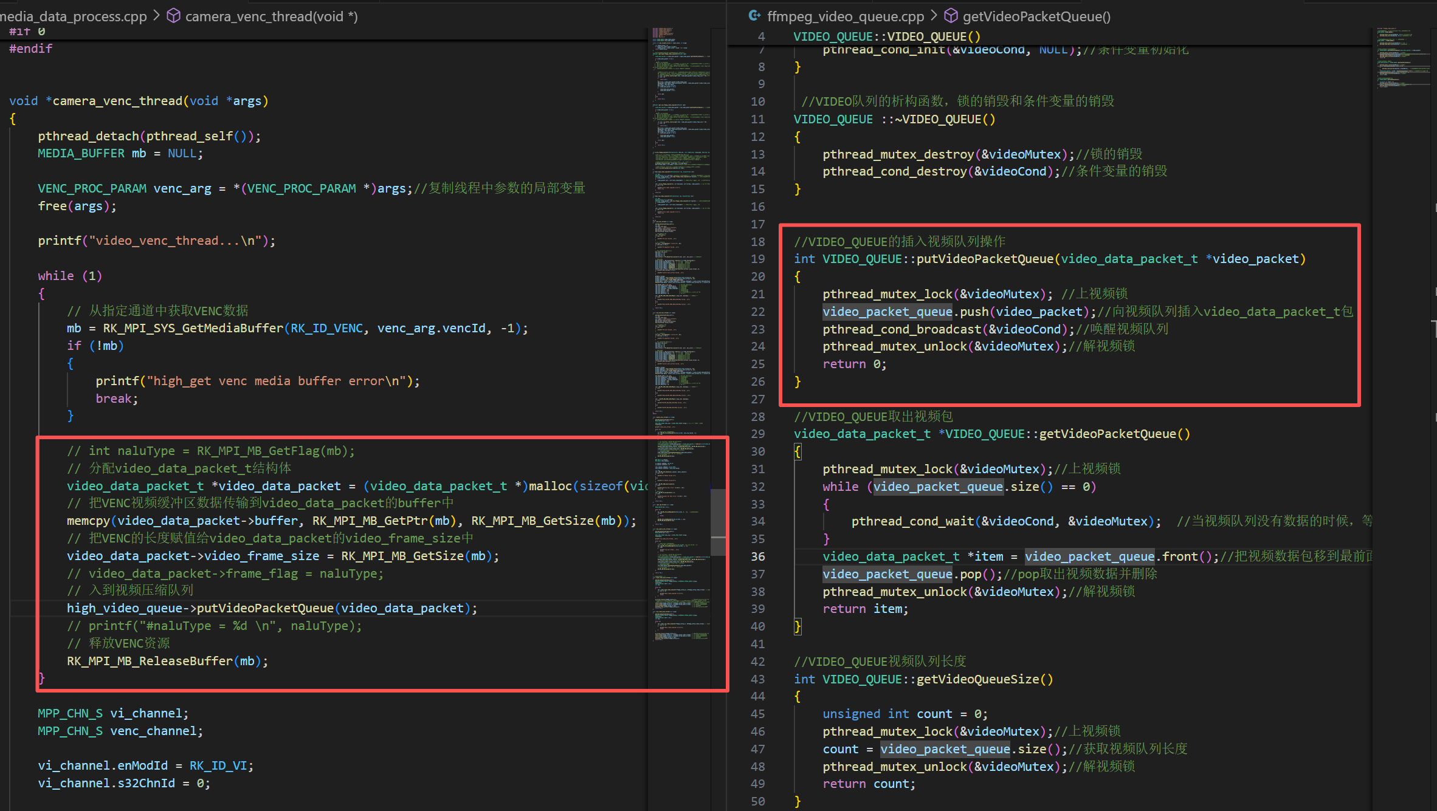Click pthread_cond_wait call on line 34
The image size is (1437, 811).
pyautogui.click(x=913, y=521)
